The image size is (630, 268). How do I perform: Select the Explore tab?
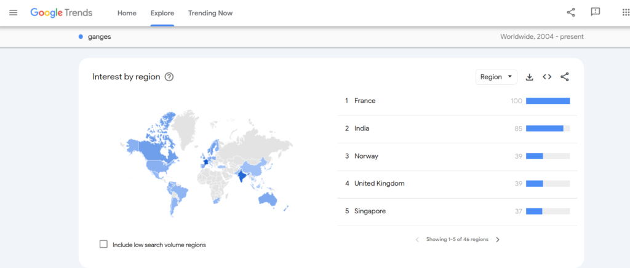tap(162, 13)
